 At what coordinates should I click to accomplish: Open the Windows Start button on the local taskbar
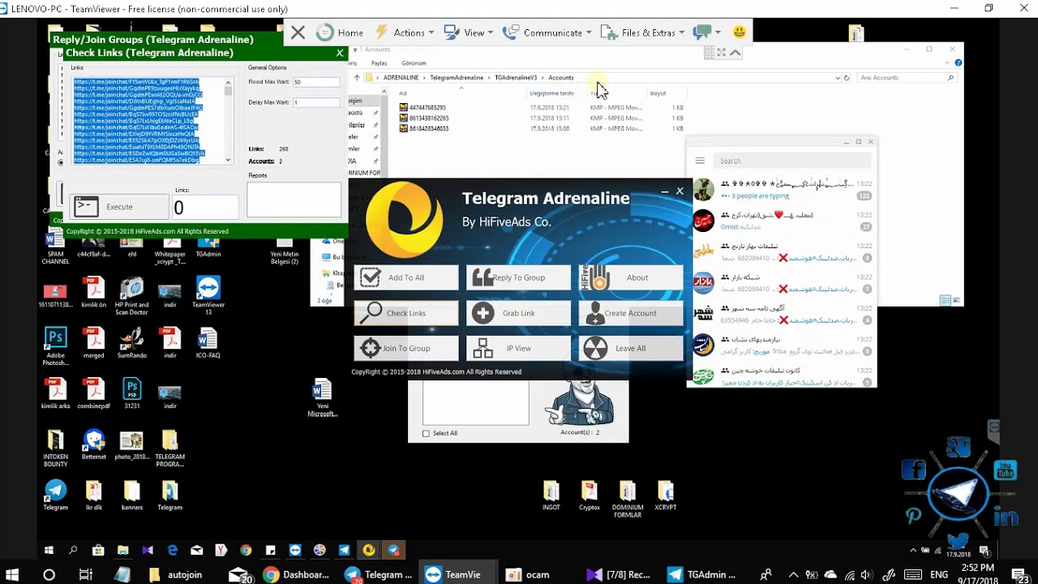11,574
